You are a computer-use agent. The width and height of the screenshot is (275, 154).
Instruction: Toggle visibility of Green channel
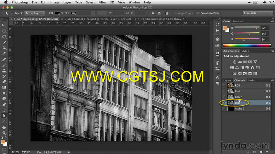pyautogui.click(x=224, y=97)
